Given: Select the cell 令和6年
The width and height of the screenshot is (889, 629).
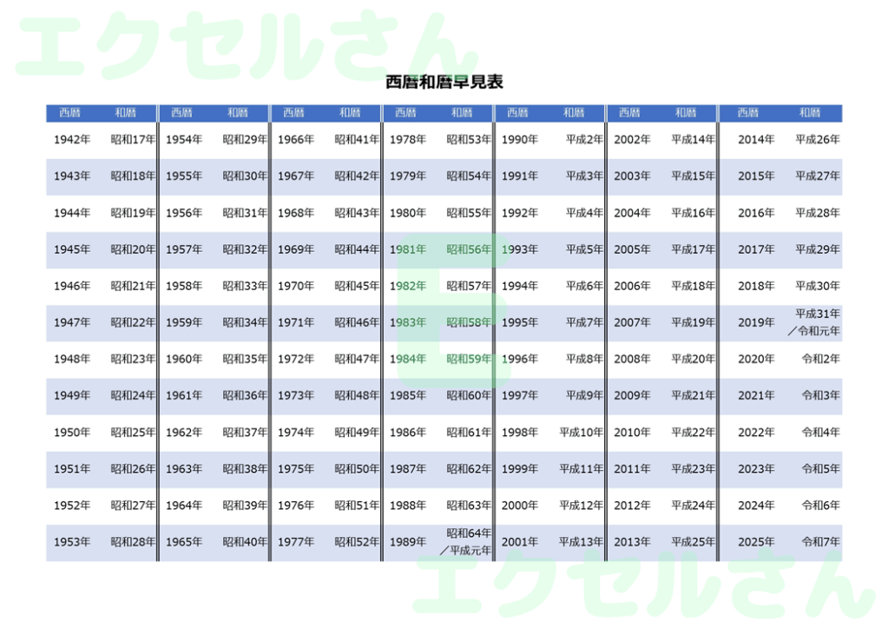Looking at the screenshot, I should pos(821,506).
